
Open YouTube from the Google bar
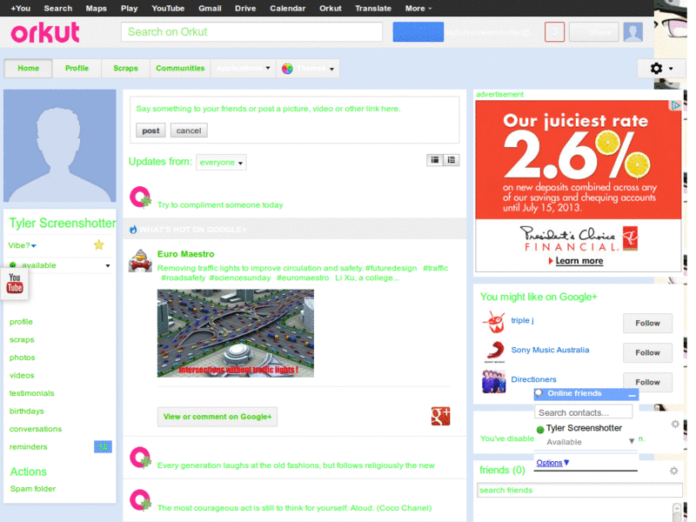click(168, 9)
